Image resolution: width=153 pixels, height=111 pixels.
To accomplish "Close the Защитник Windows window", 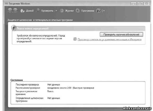I will [x=146, y=3].
